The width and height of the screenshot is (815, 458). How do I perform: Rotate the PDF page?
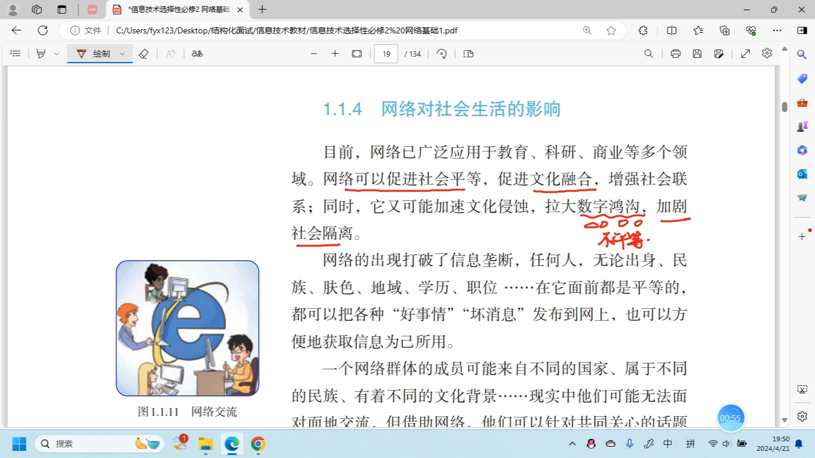[442, 53]
